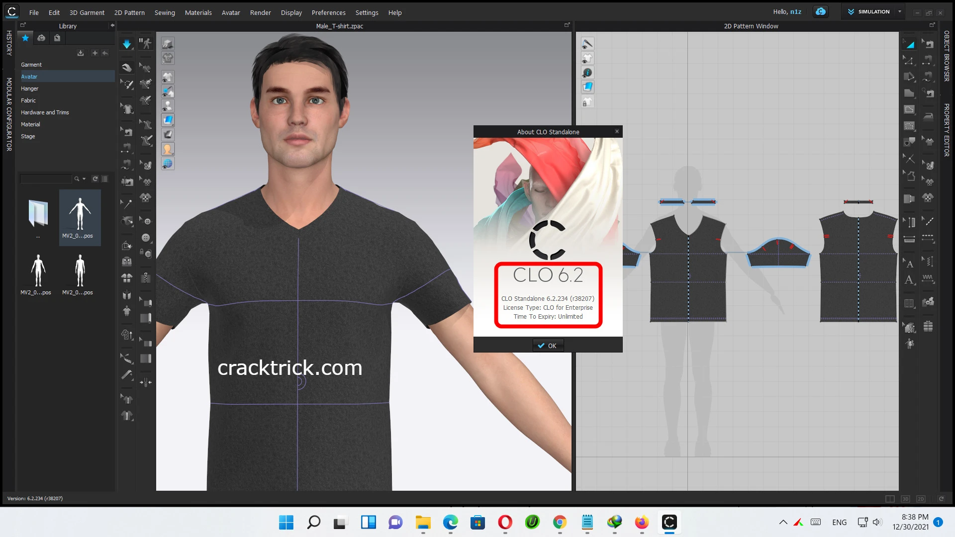Screen dimensions: 955x537
Task: Open the Materials menu
Action: 198,12
